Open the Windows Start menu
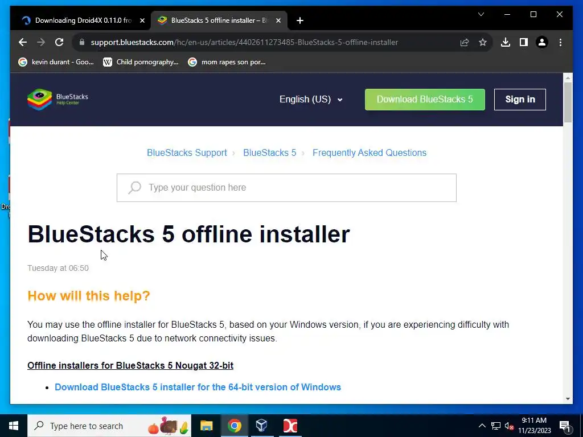The height and width of the screenshot is (437, 583). (14, 426)
